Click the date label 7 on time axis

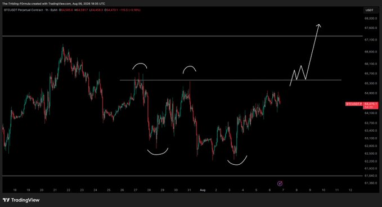tap(283, 190)
